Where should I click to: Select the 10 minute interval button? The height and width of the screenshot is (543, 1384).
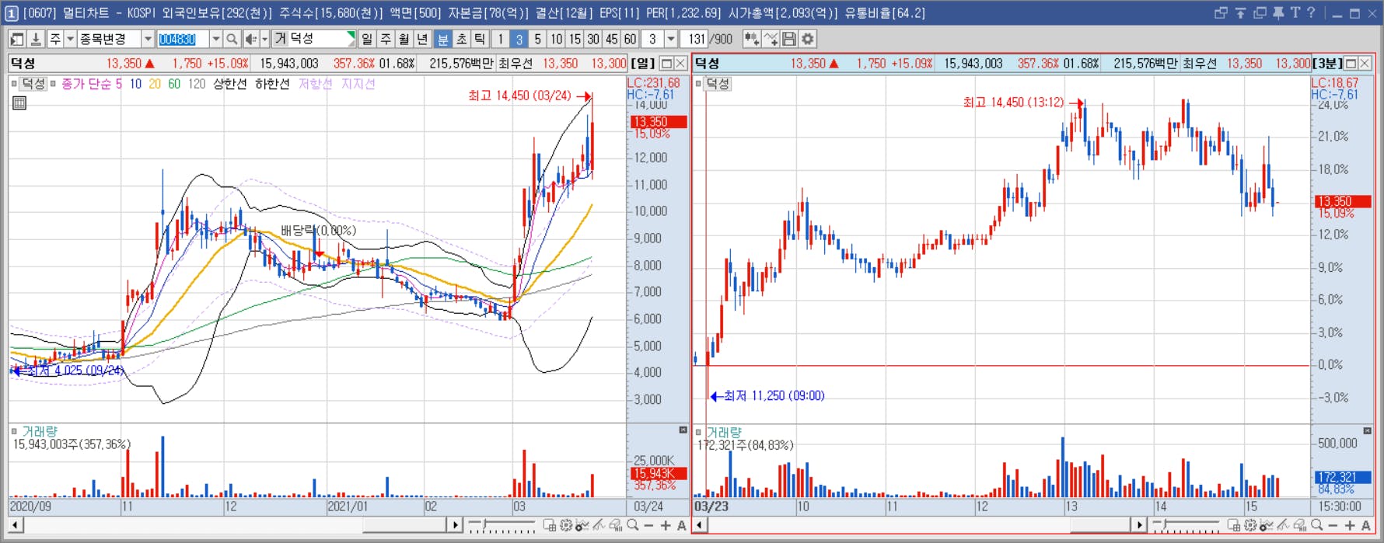(556, 39)
